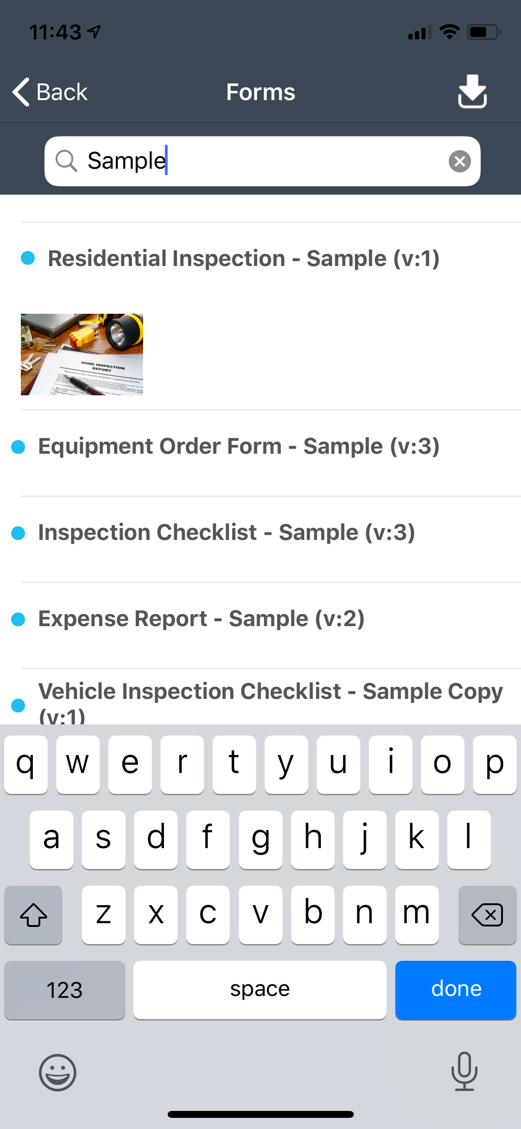Tap the magnifying glass in the search bar
The image size is (521, 1129).
point(67,161)
